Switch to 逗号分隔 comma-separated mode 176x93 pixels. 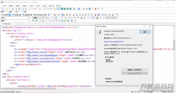(17, 15)
